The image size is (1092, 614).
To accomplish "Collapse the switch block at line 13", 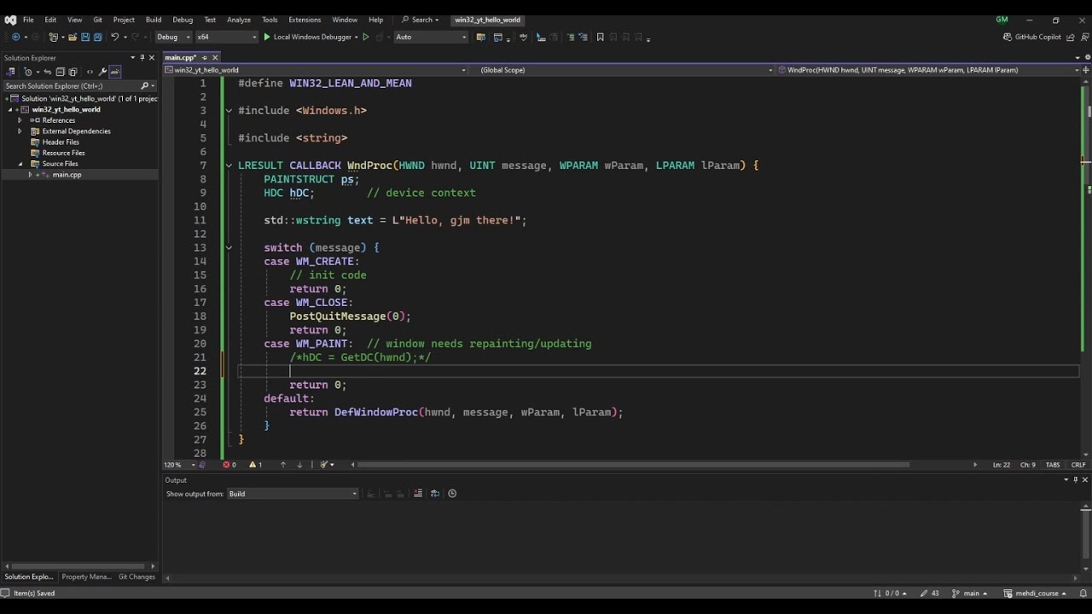I will coord(229,247).
